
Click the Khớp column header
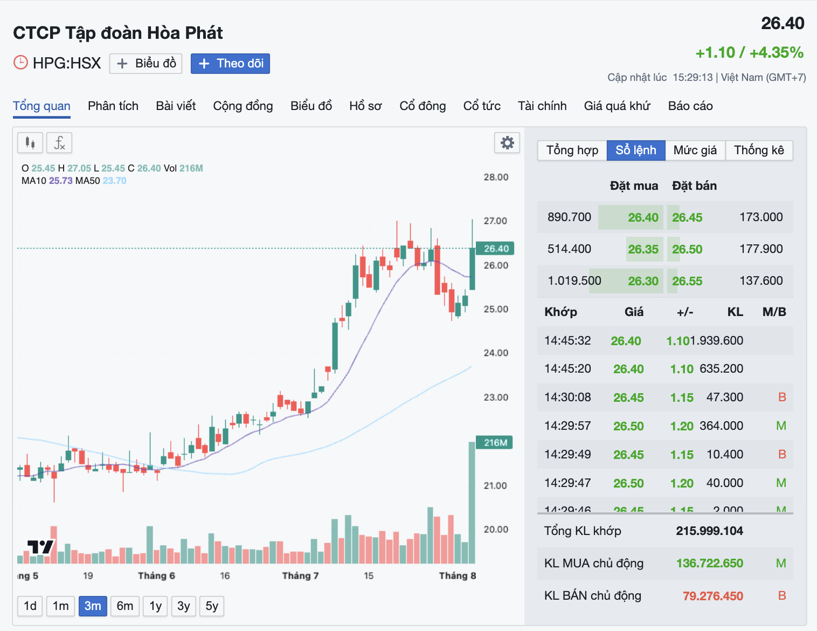tap(560, 312)
